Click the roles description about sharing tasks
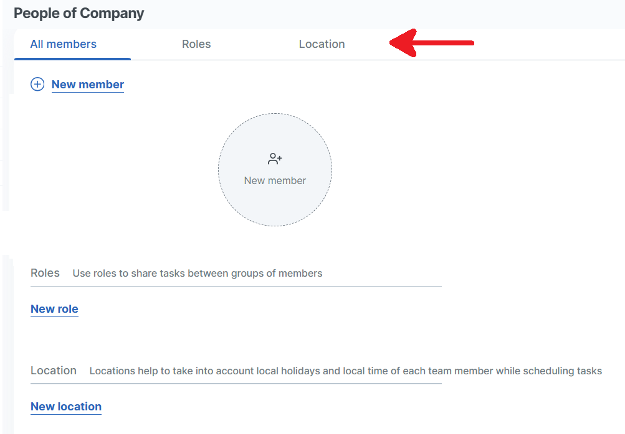 [198, 274]
